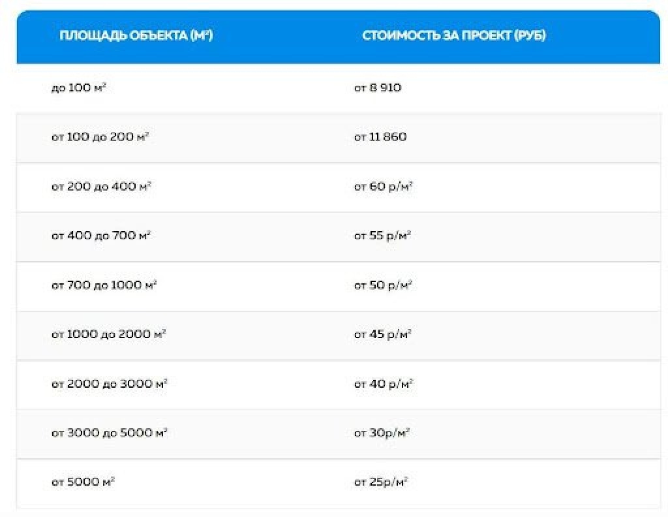
Task: Click the 'от 45 р/м²' price
Action: click(x=383, y=334)
